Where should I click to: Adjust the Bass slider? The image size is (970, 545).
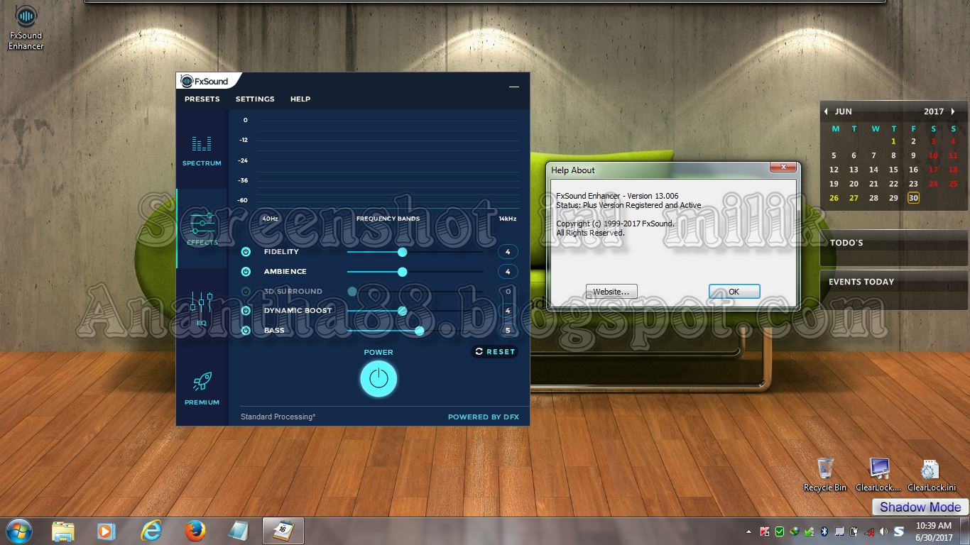419,330
